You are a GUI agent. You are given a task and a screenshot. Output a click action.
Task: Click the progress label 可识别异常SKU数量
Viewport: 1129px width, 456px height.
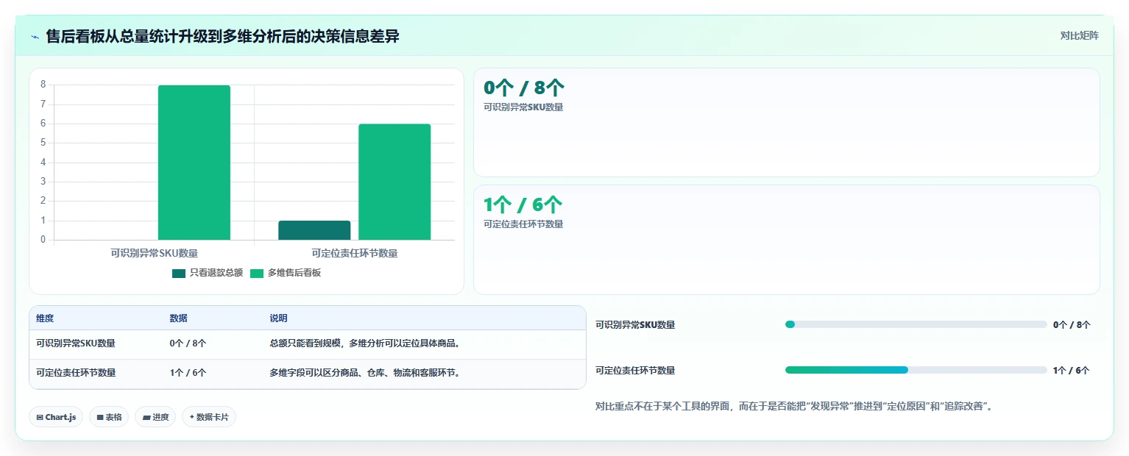point(635,324)
